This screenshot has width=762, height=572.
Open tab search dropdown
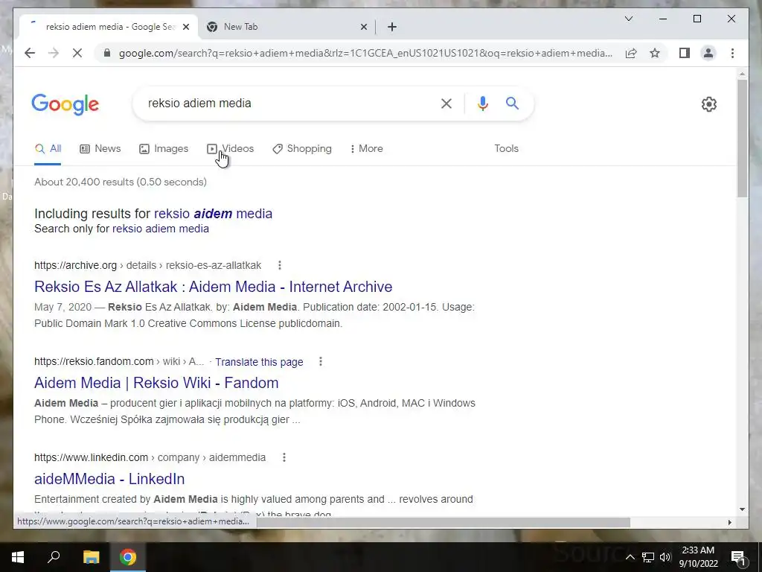tap(628, 19)
